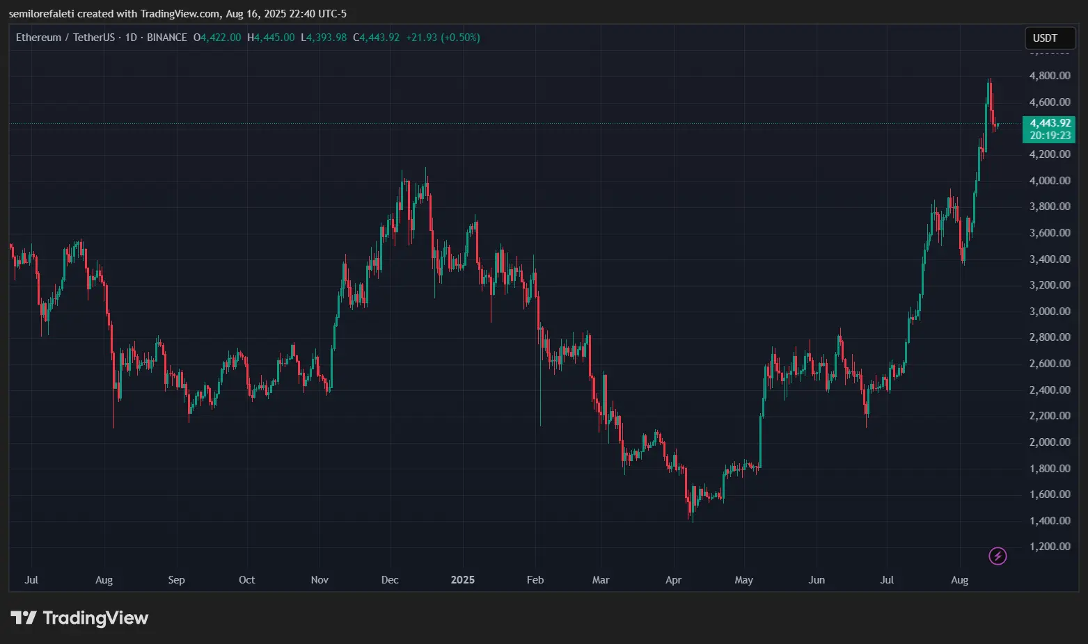Open the USDT currency selector
This screenshot has height=644, width=1088.
point(1048,38)
